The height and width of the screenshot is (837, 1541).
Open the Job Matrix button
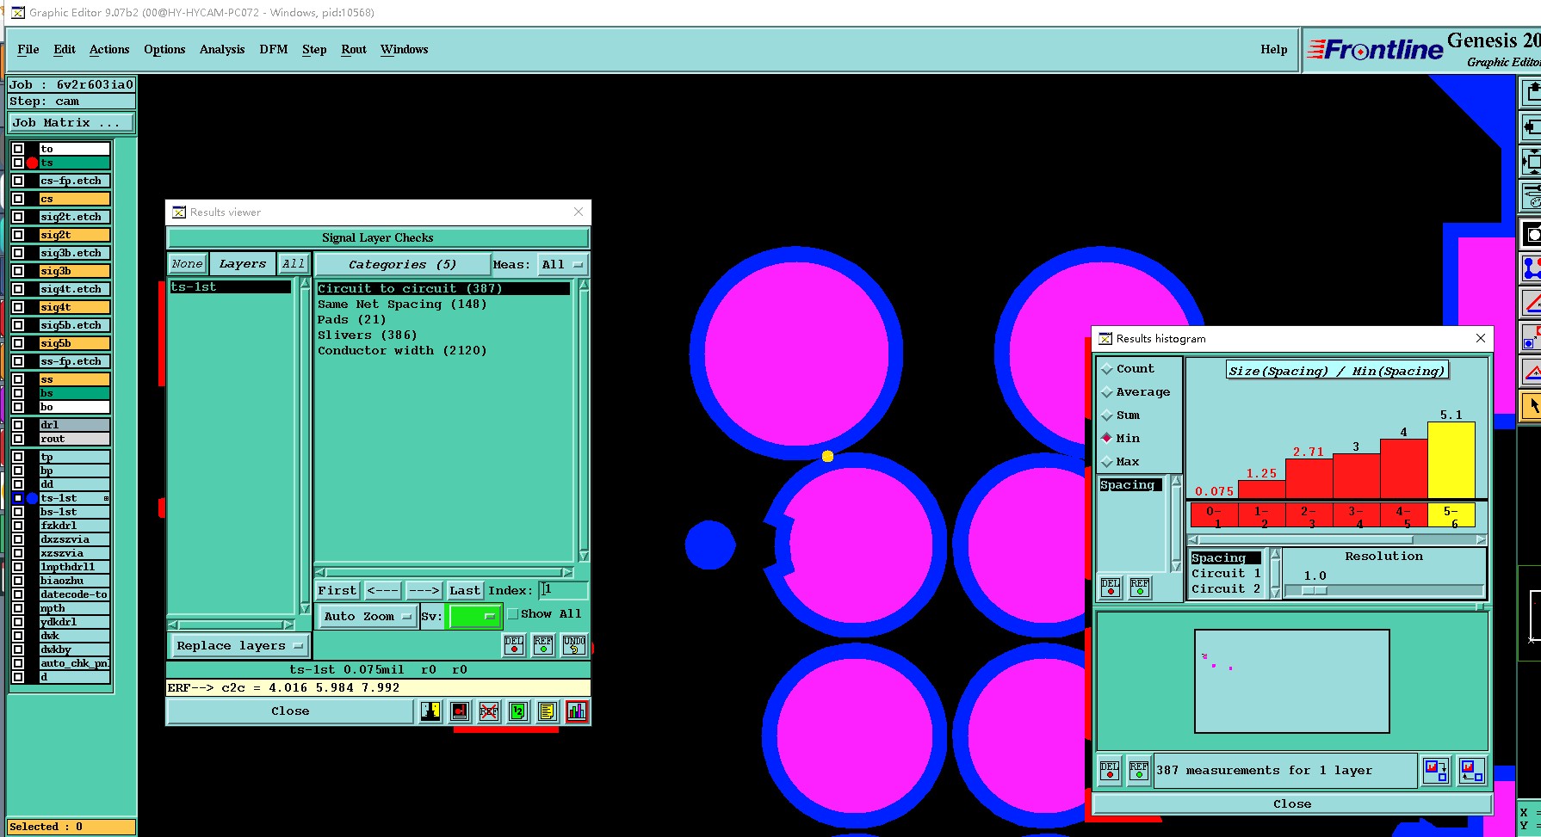point(71,123)
